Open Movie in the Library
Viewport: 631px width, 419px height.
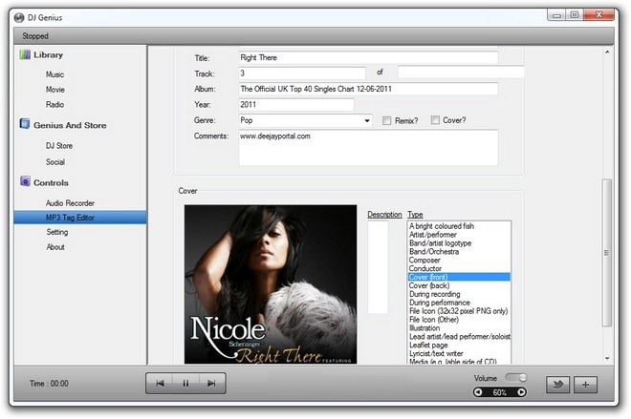[55, 90]
